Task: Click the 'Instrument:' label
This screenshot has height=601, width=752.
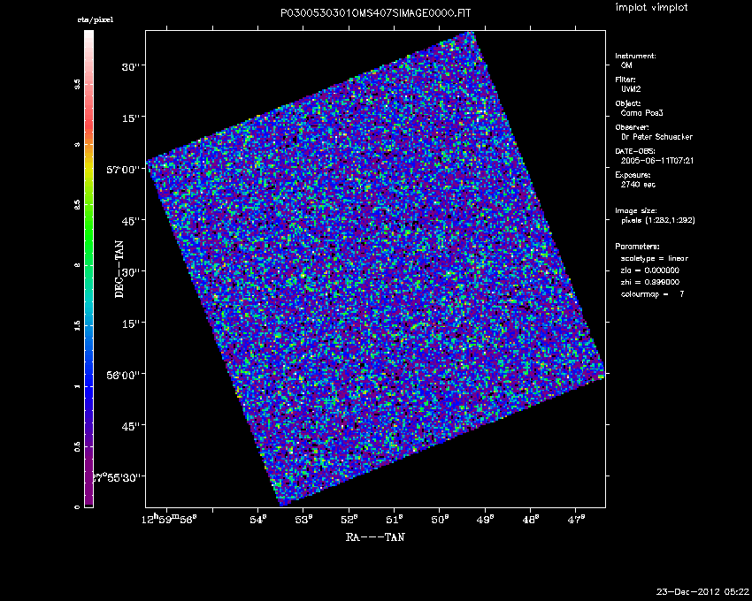Action: (635, 56)
